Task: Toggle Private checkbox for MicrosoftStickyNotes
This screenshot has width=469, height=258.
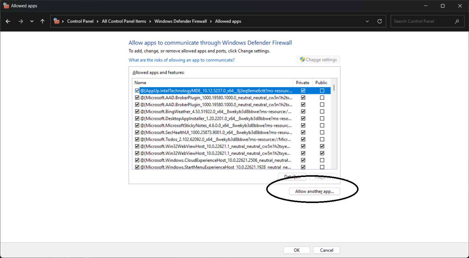Action: tap(303, 125)
